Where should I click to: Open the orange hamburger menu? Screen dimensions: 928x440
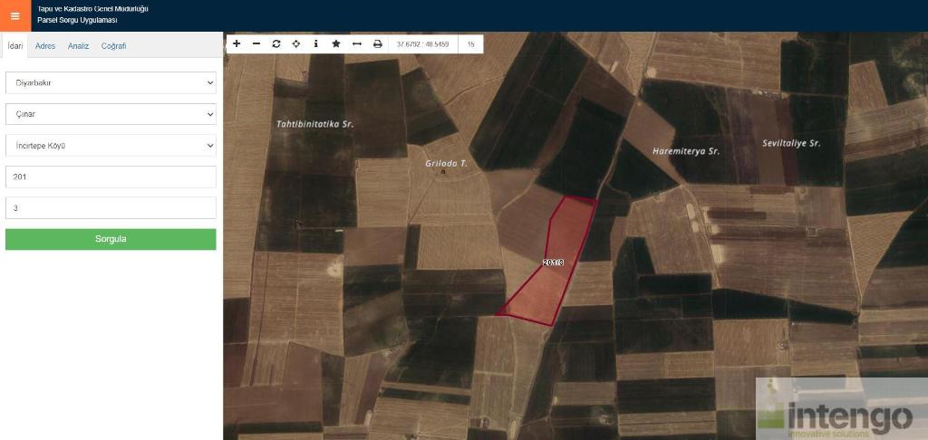(15, 16)
